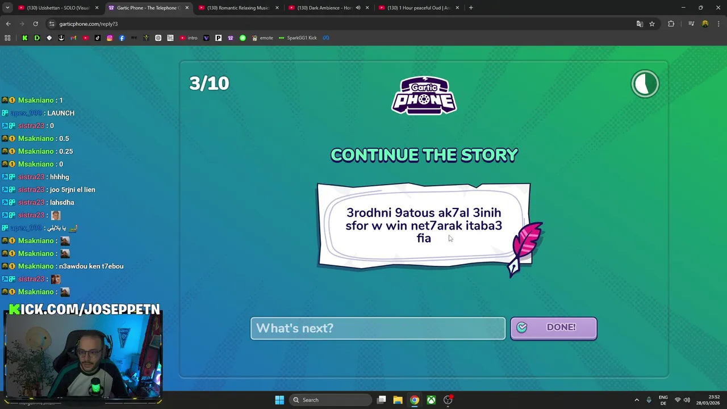The height and width of the screenshot is (409, 727).
Task: Click chat message 'hhhhg'
Action: (60, 177)
